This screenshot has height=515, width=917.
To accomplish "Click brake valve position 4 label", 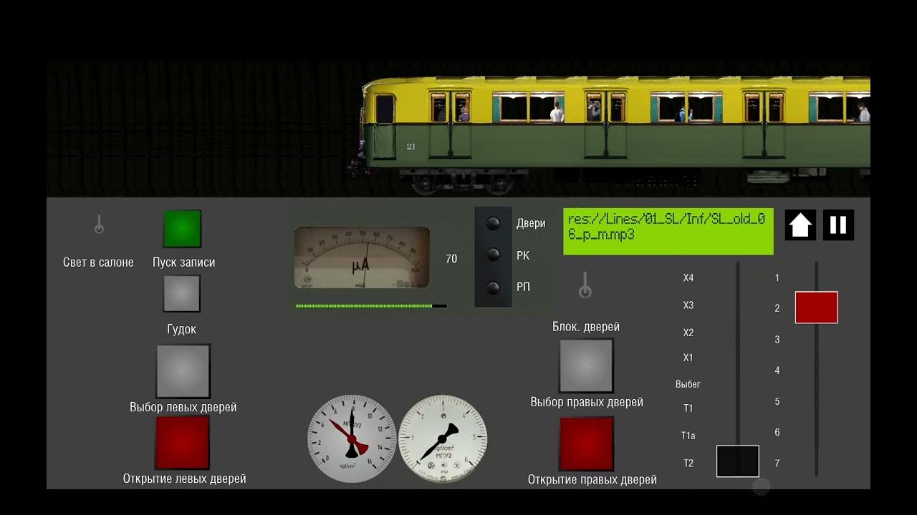I will (777, 371).
